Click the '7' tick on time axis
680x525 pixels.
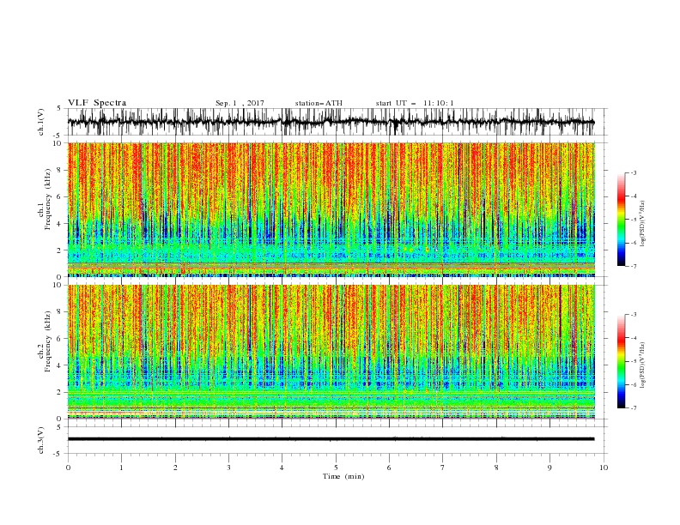pyautogui.click(x=443, y=468)
